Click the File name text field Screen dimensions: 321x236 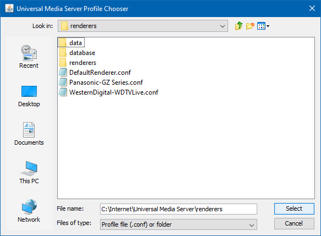pos(179,209)
